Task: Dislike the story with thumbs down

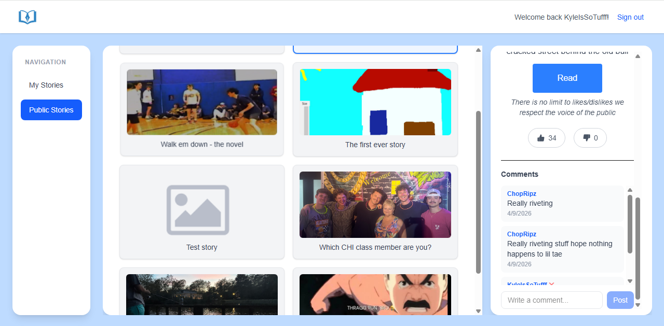Action: click(590, 138)
